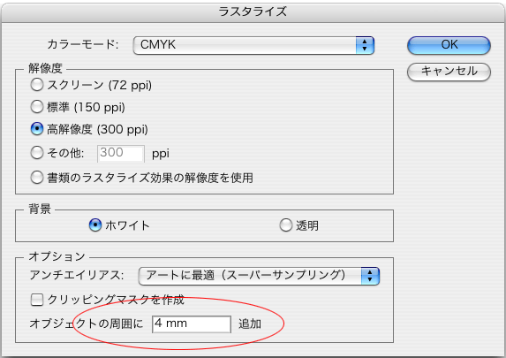Select 標準 (150 ppi) radio button
The width and height of the screenshot is (506, 358).
tap(37, 107)
